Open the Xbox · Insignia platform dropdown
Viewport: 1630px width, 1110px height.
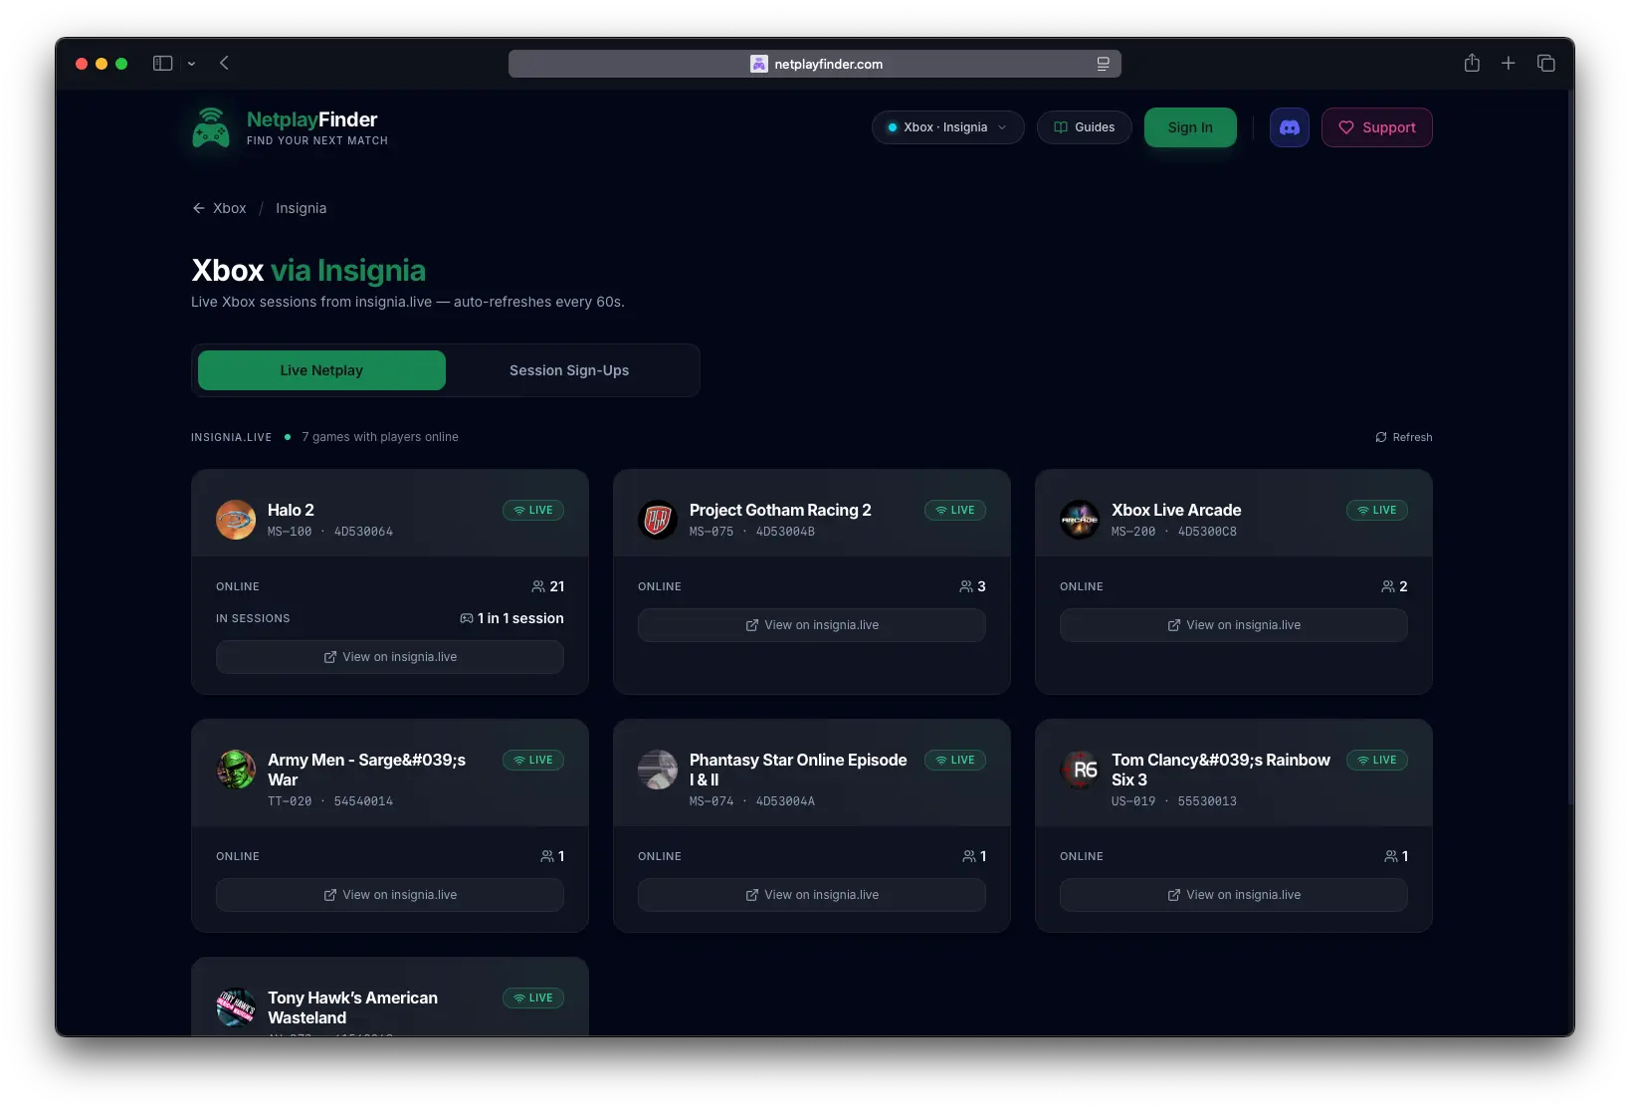click(947, 127)
